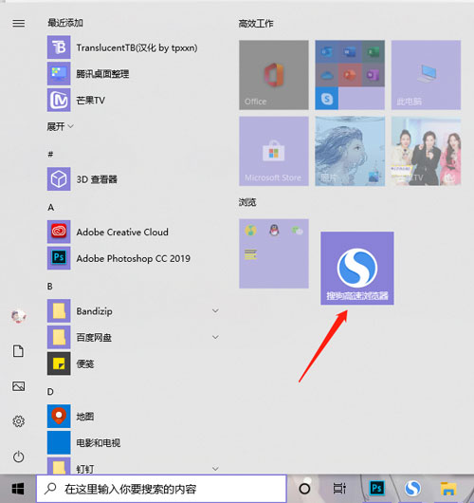The image size is (474, 503).
Task: Open the 照片 photos tile
Action: coord(350,151)
